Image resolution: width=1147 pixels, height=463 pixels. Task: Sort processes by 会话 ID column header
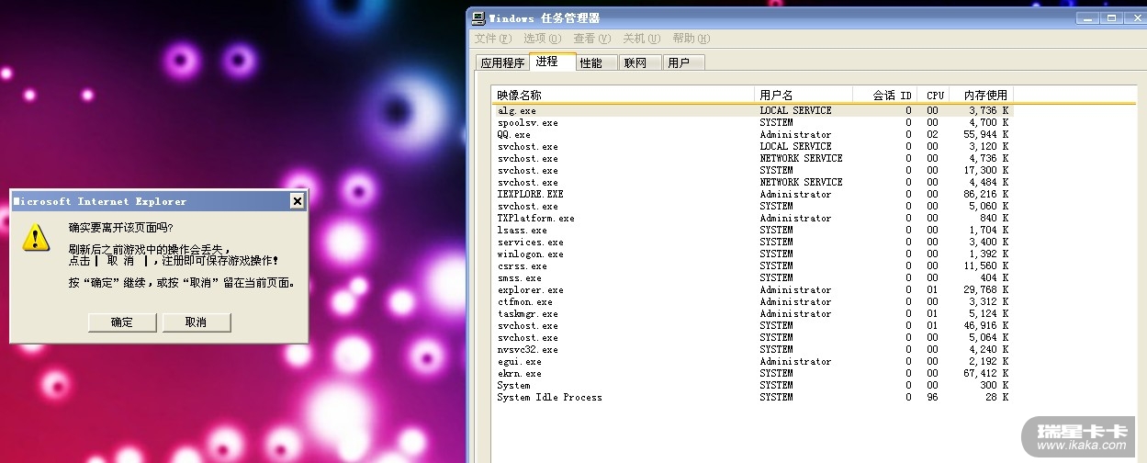click(x=884, y=95)
